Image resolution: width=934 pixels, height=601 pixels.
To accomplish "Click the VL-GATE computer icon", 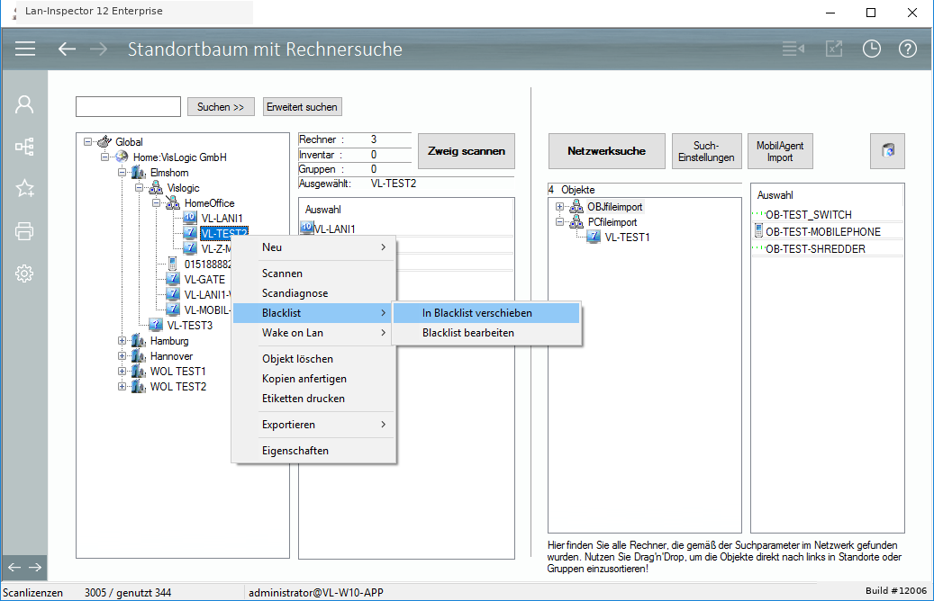I will coord(173,279).
